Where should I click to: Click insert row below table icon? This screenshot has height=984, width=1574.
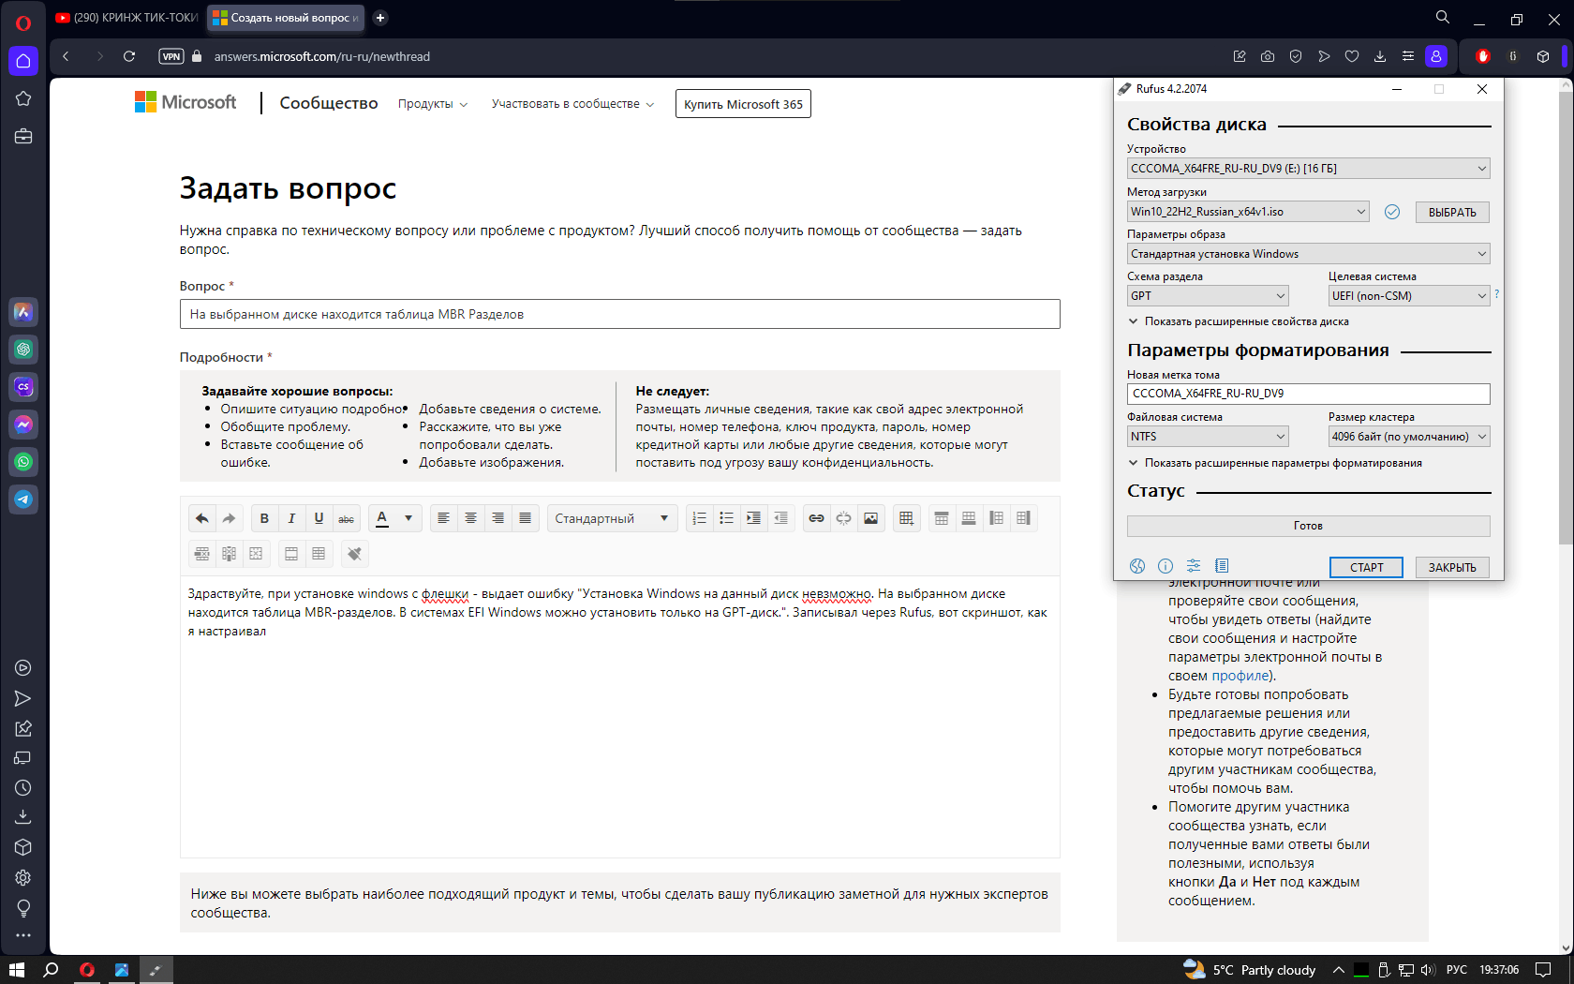pos(969,518)
